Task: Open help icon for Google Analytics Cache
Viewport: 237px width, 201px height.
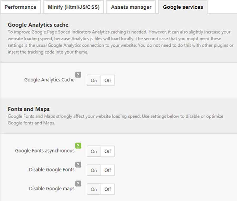Action: 78,75
